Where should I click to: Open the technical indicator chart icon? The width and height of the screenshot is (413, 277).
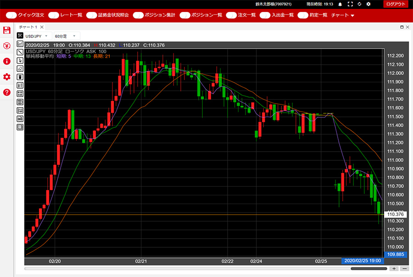coord(20,44)
